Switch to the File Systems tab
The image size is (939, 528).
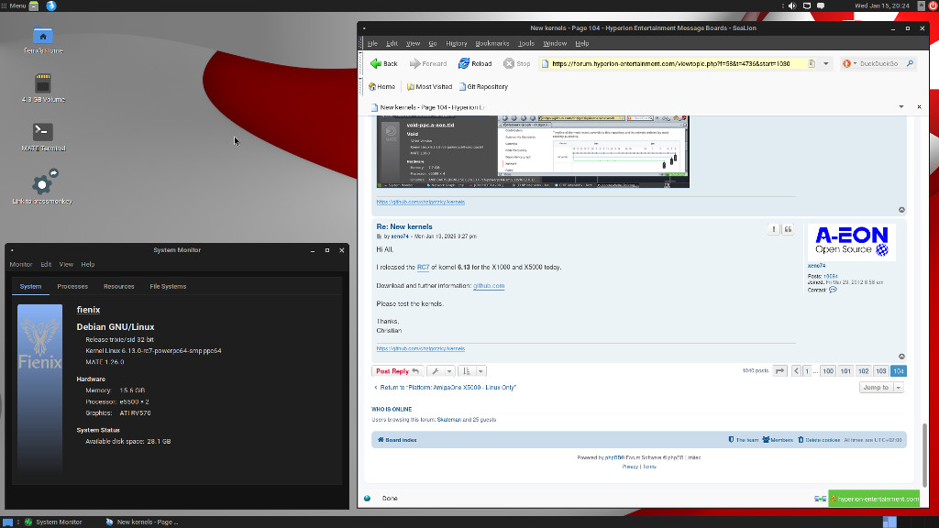168,287
